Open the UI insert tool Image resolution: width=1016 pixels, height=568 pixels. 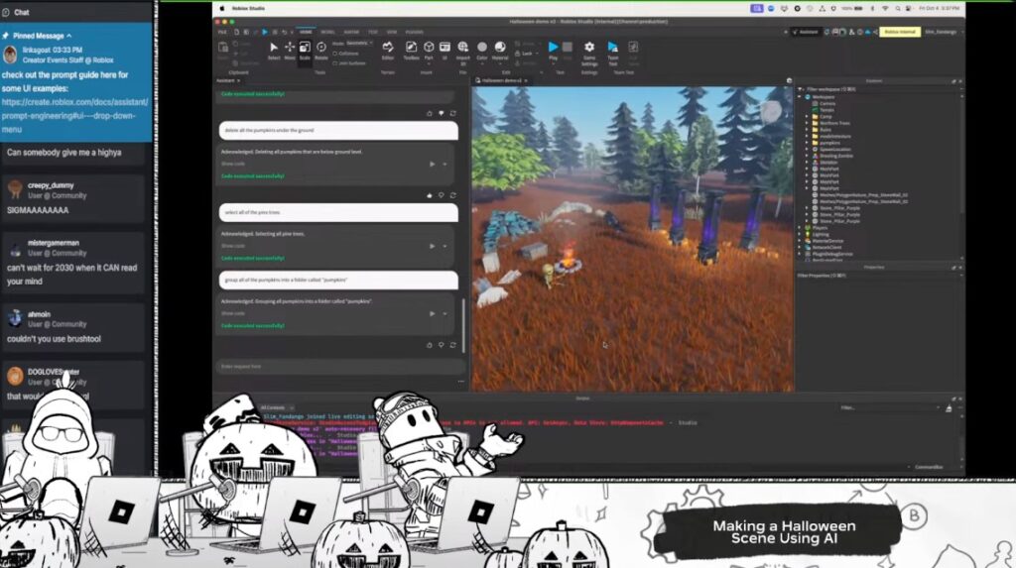[444, 51]
